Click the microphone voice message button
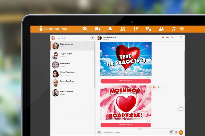 point(181,132)
